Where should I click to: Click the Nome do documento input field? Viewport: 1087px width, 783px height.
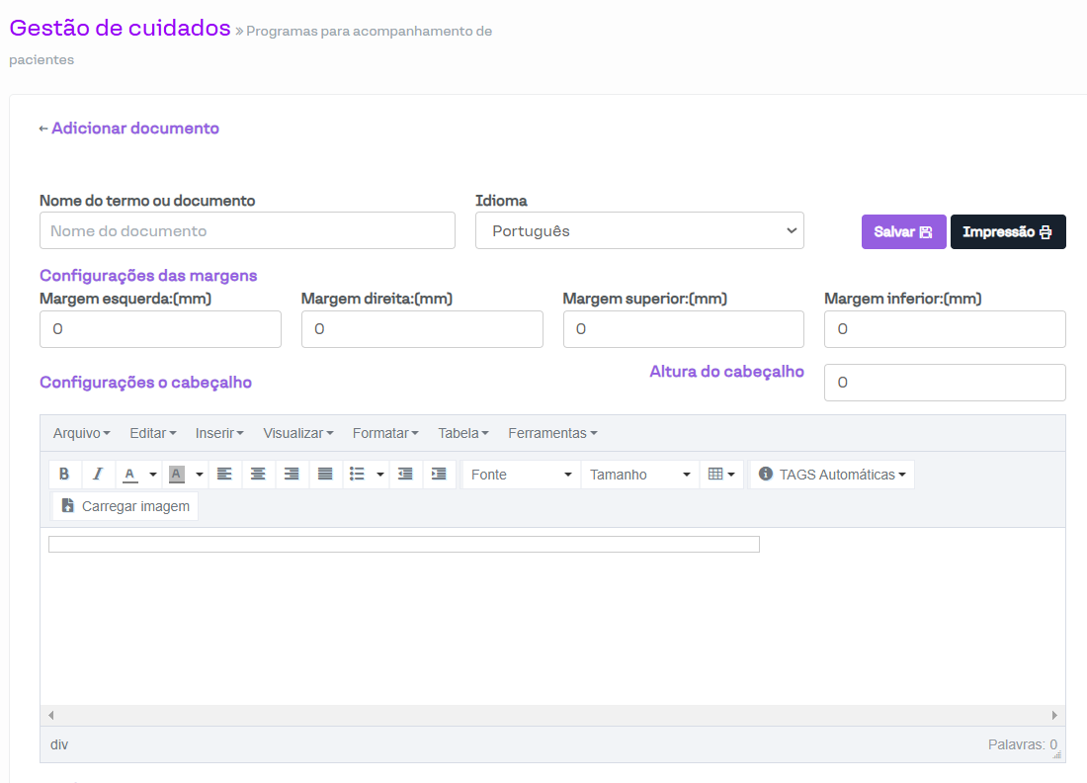247,230
